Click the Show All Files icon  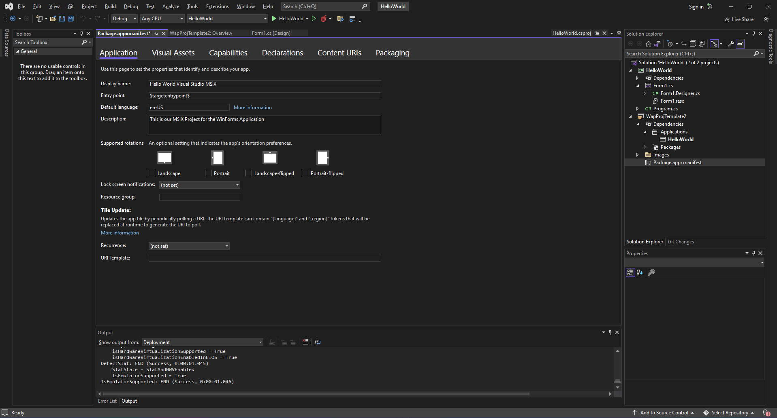pyautogui.click(x=702, y=44)
